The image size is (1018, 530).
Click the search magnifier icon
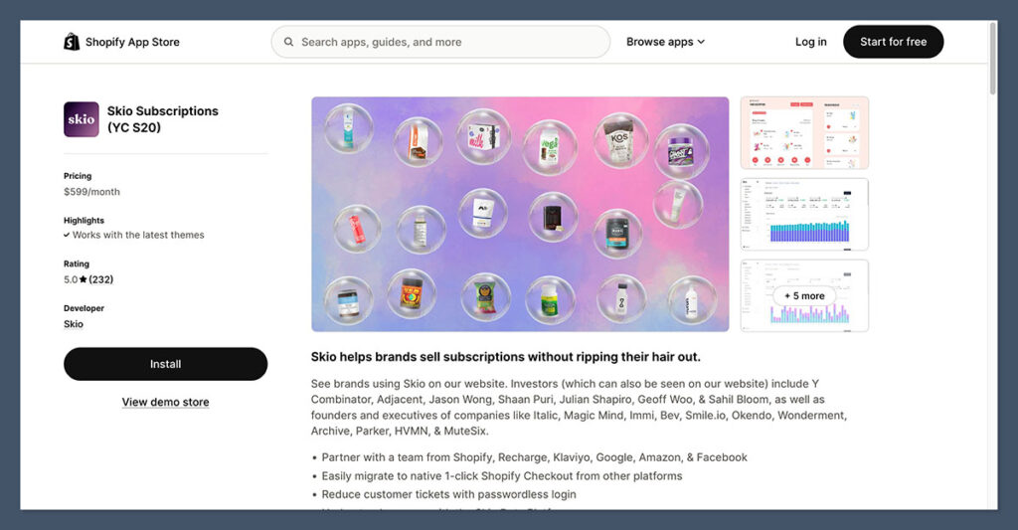289,42
